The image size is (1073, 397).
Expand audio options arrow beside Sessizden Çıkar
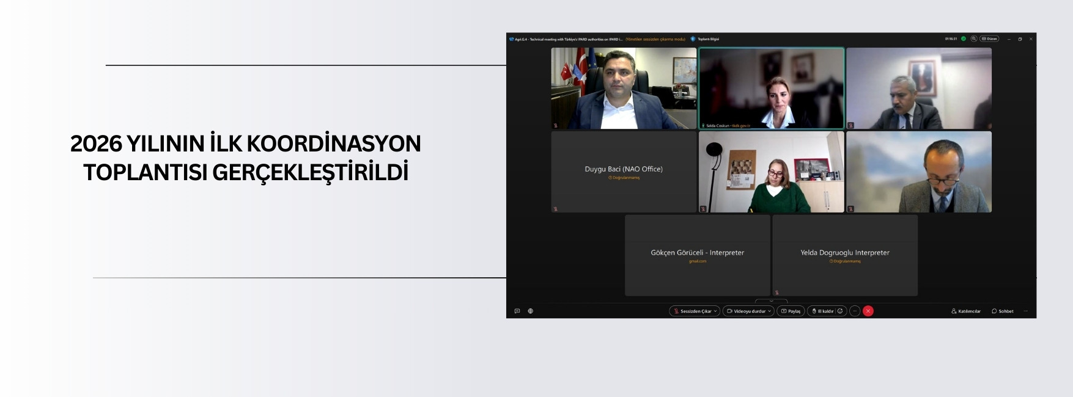715,311
